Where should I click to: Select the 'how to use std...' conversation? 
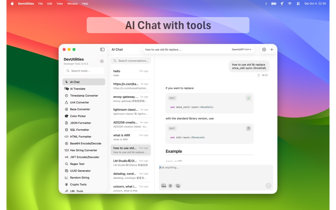point(131,150)
